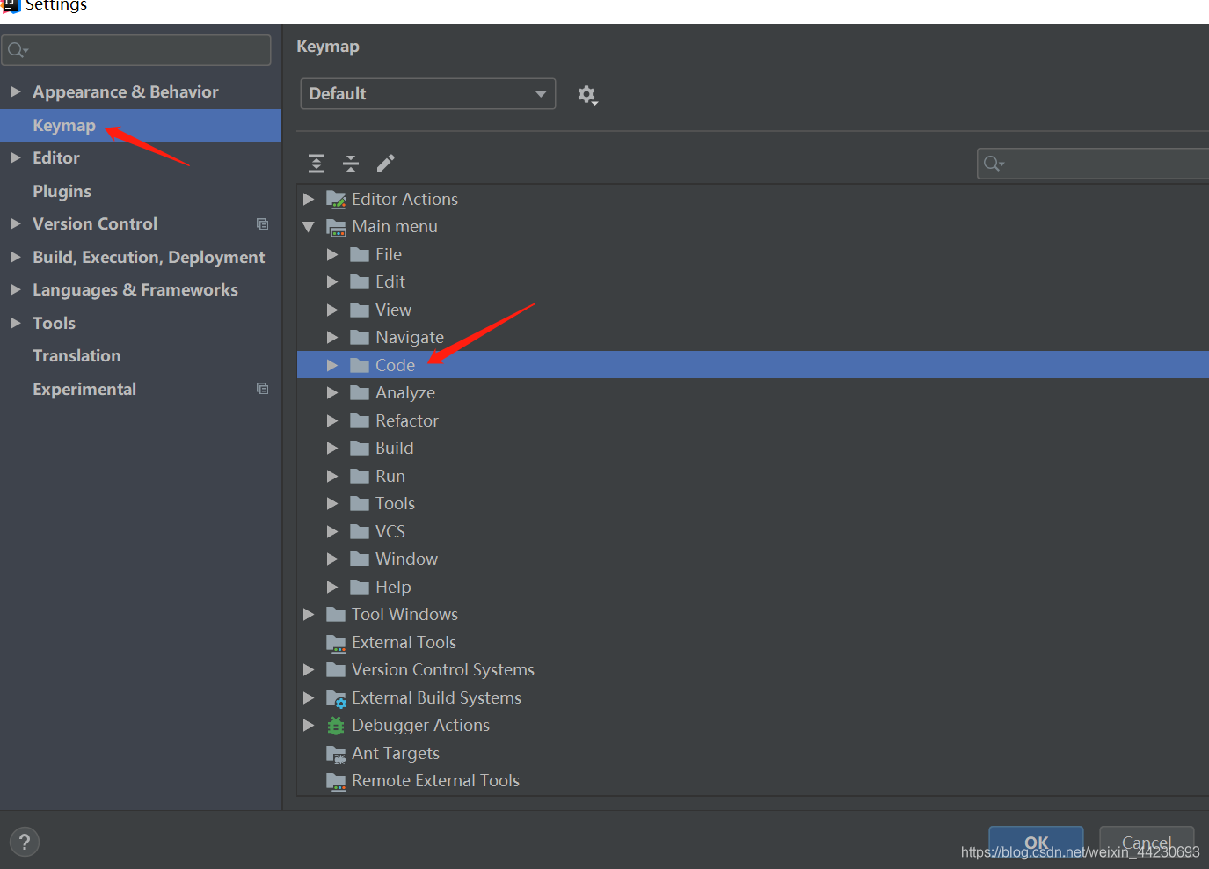The height and width of the screenshot is (869, 1209).
Task: Expand the Navigate folder arrow
Action: coord(331,338)
